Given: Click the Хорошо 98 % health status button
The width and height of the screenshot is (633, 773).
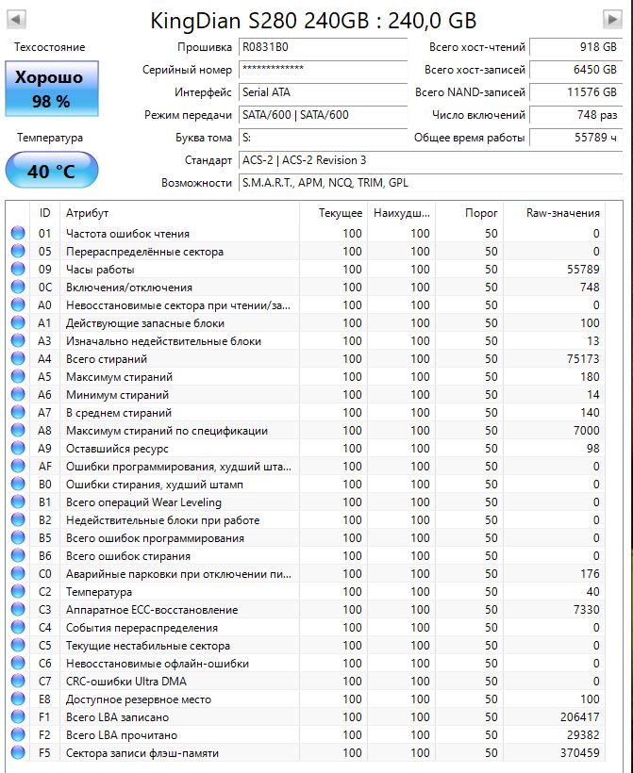Looking at the screenshot, I should pos(52,89).
